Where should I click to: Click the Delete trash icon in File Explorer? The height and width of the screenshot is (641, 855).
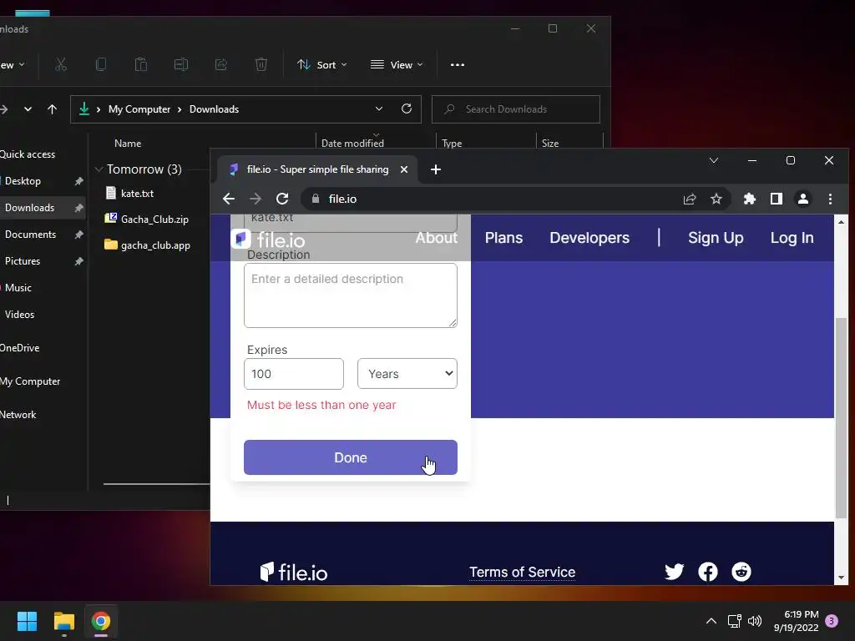261,65
